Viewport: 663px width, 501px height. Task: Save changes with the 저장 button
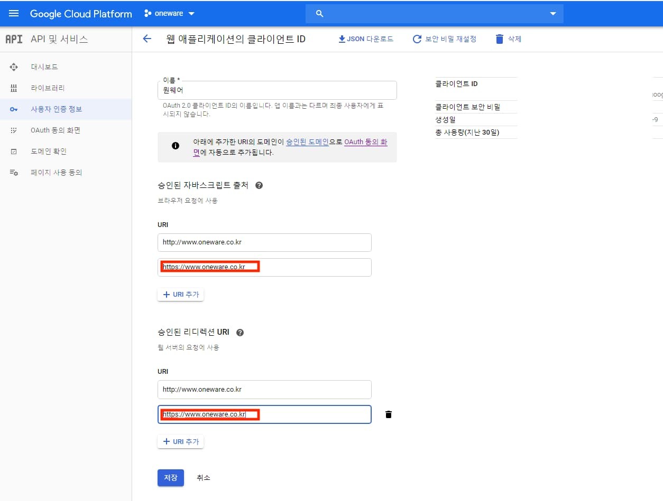171,478
